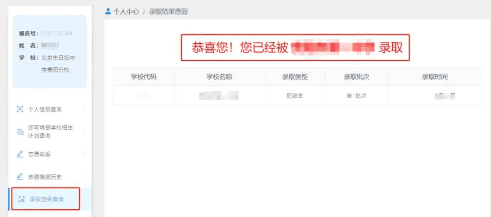Click the 录取结果查询 sidebar icon

(x=21, y=199)
